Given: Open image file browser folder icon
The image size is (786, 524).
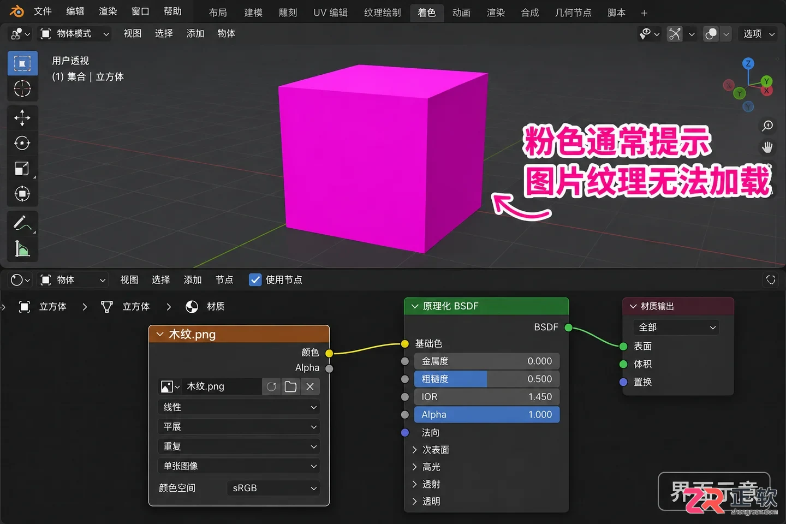Looking at the screenshot, I should coord(290,386).
